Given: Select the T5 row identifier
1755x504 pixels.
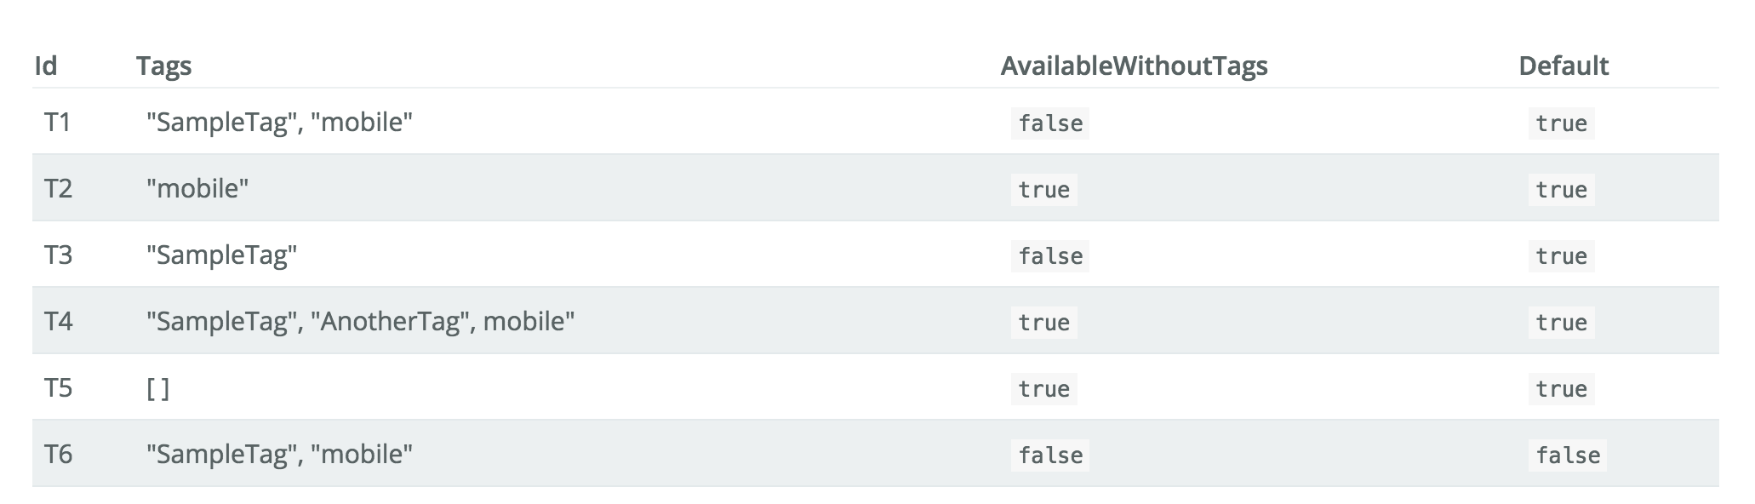Looking at the screenshot, I should tap(58, 388).
